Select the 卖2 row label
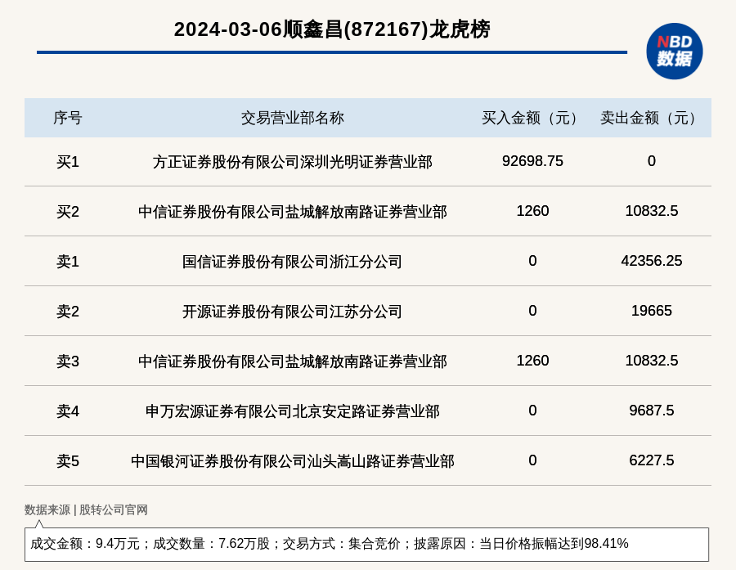Image resolution: width=736 pixels, height=570 pixels. pos(68,312)
